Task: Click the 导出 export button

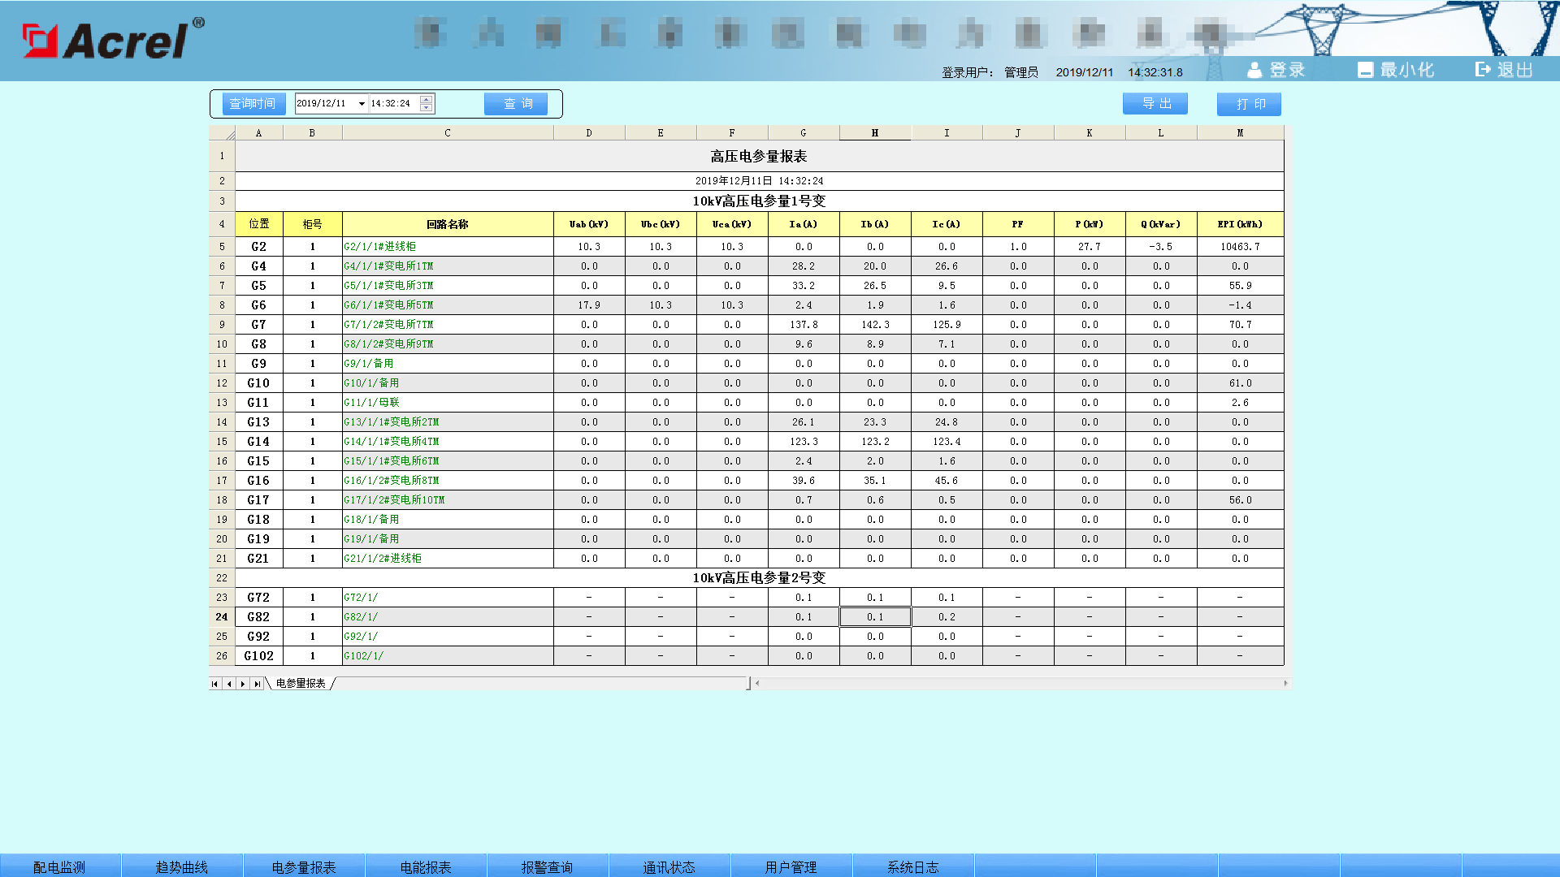Action: (1155, 104)
